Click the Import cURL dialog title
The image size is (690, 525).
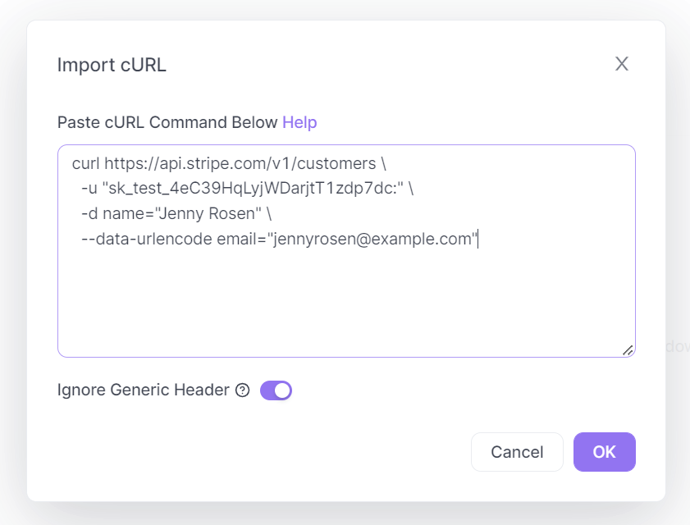click(x=112, y=64)
